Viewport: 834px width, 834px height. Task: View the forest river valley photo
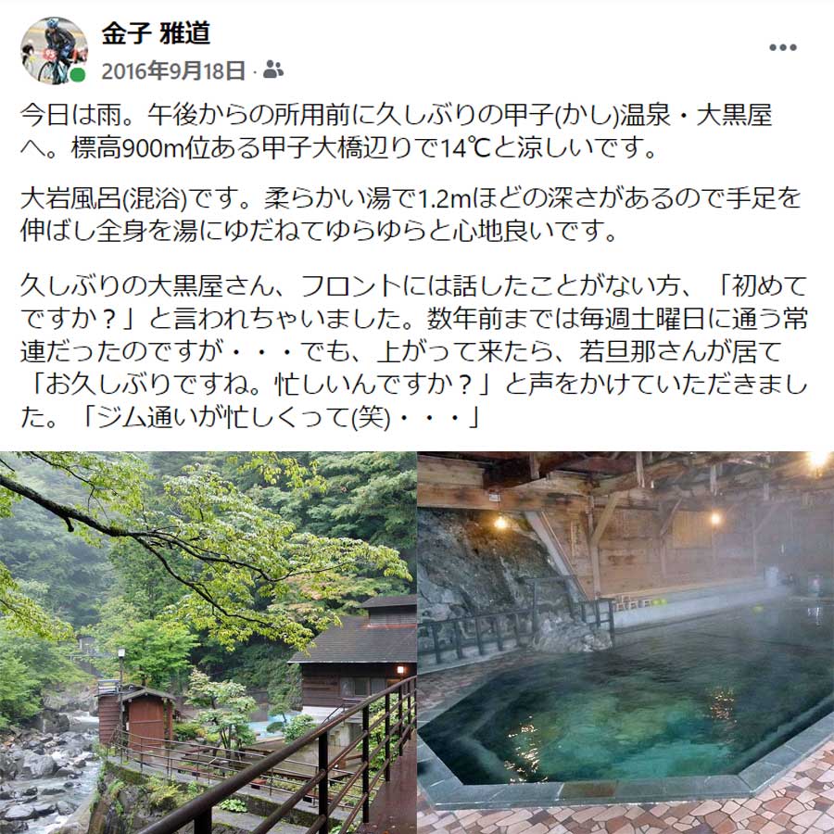[x=208, y=642]
